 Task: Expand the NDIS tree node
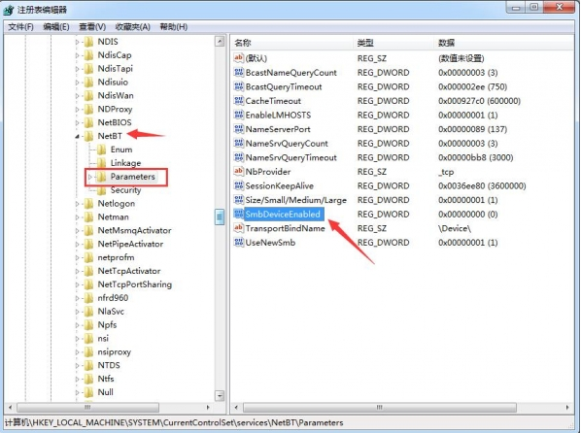click(x=77, y=42)
